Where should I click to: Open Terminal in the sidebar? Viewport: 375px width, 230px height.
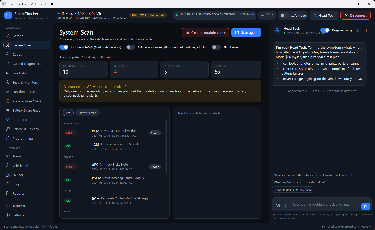(26, 206)
